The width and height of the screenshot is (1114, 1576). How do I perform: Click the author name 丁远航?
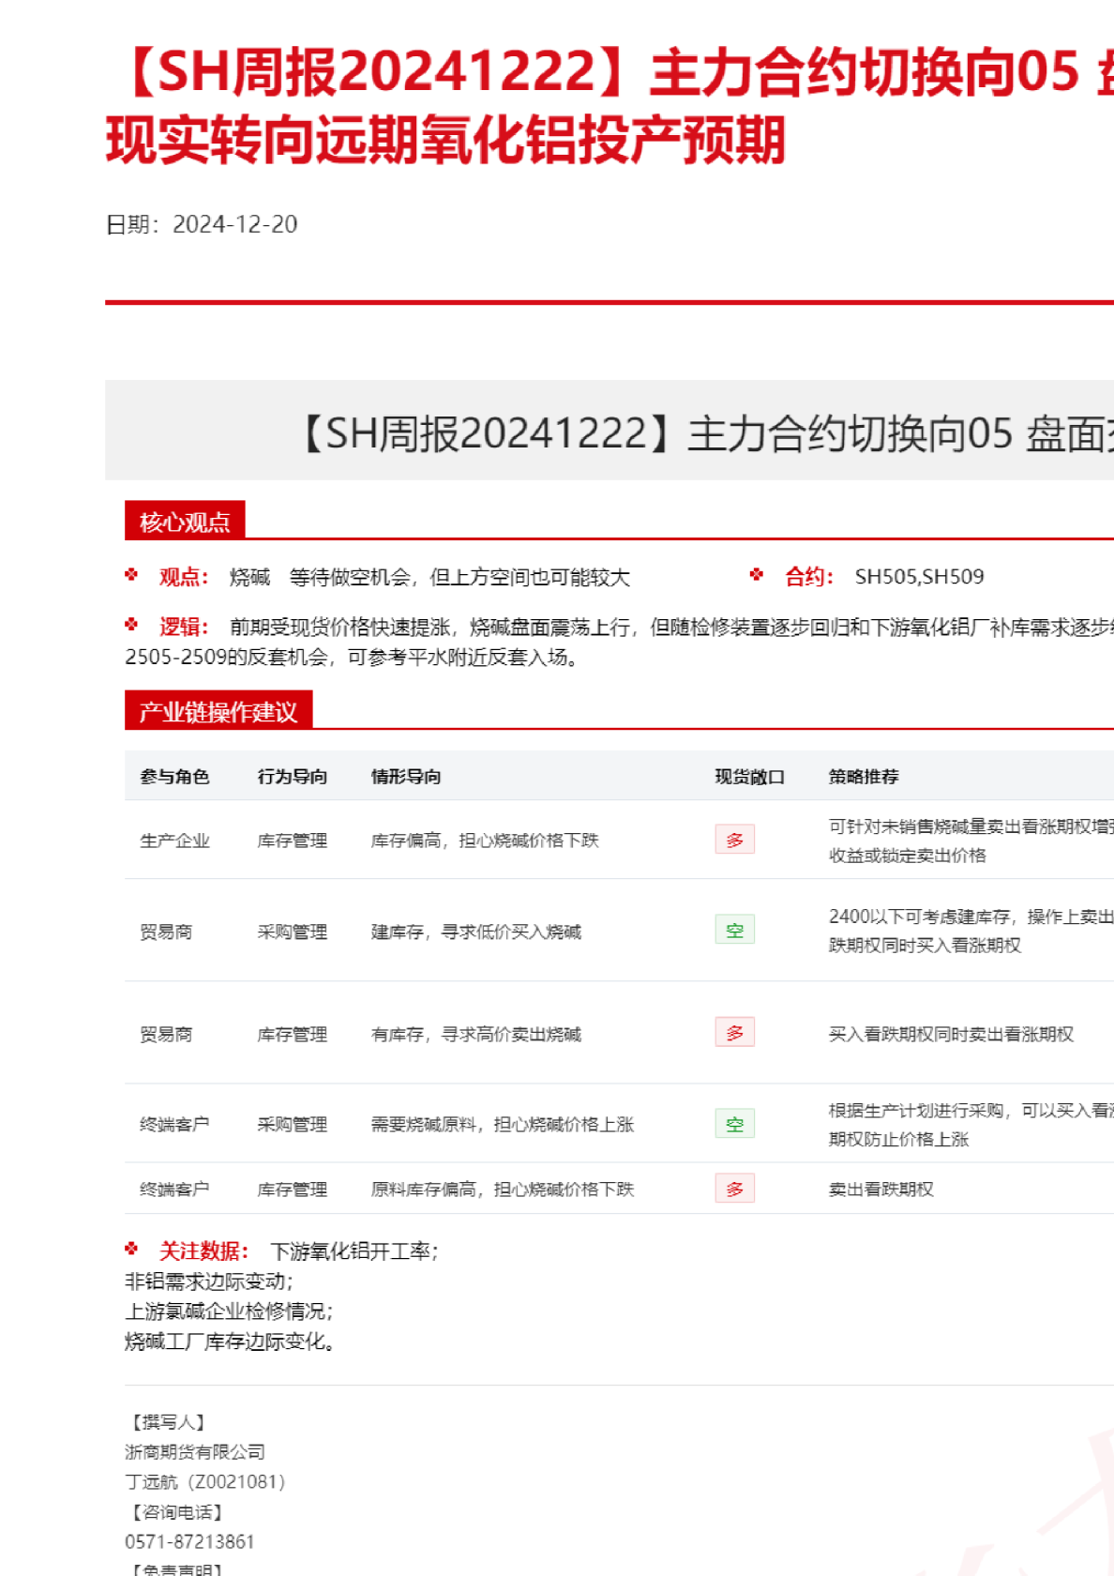tap(151, 1481)
